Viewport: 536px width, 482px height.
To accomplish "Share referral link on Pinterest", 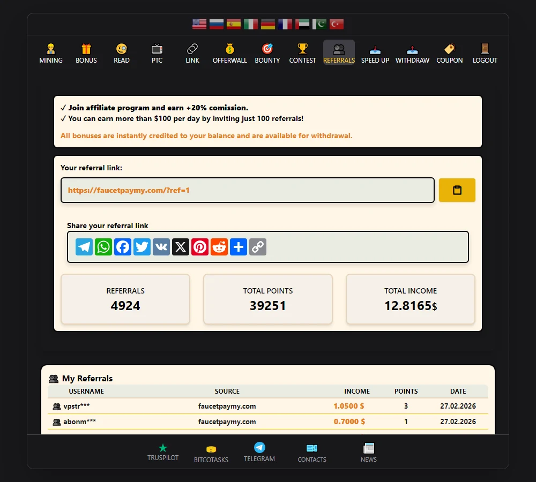I will pyautogui.click(x=200, y=247).
